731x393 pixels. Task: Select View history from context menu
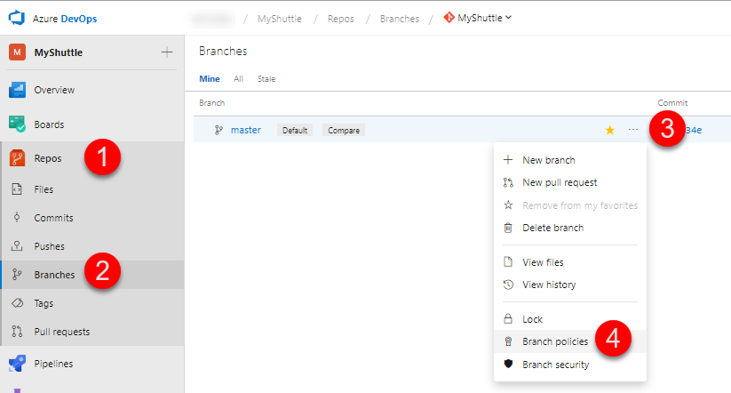click(569, 285)
